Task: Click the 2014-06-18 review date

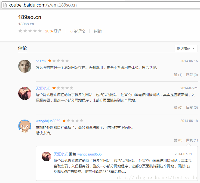Action: tap(189, 121)
